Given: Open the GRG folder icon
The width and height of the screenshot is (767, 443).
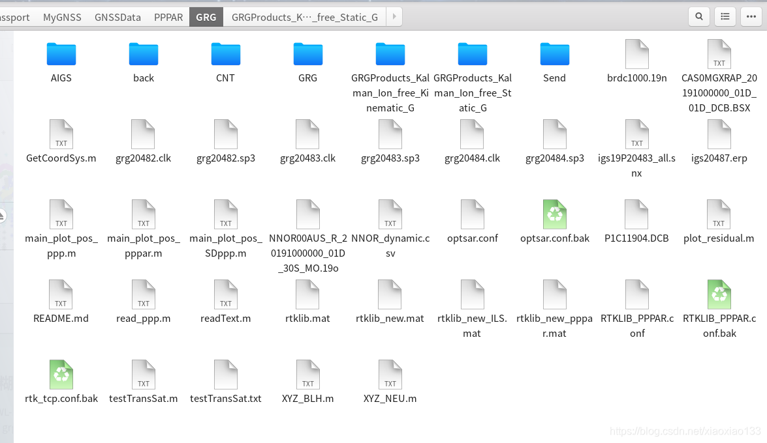Looking at the screenshot, I should 307,53.
